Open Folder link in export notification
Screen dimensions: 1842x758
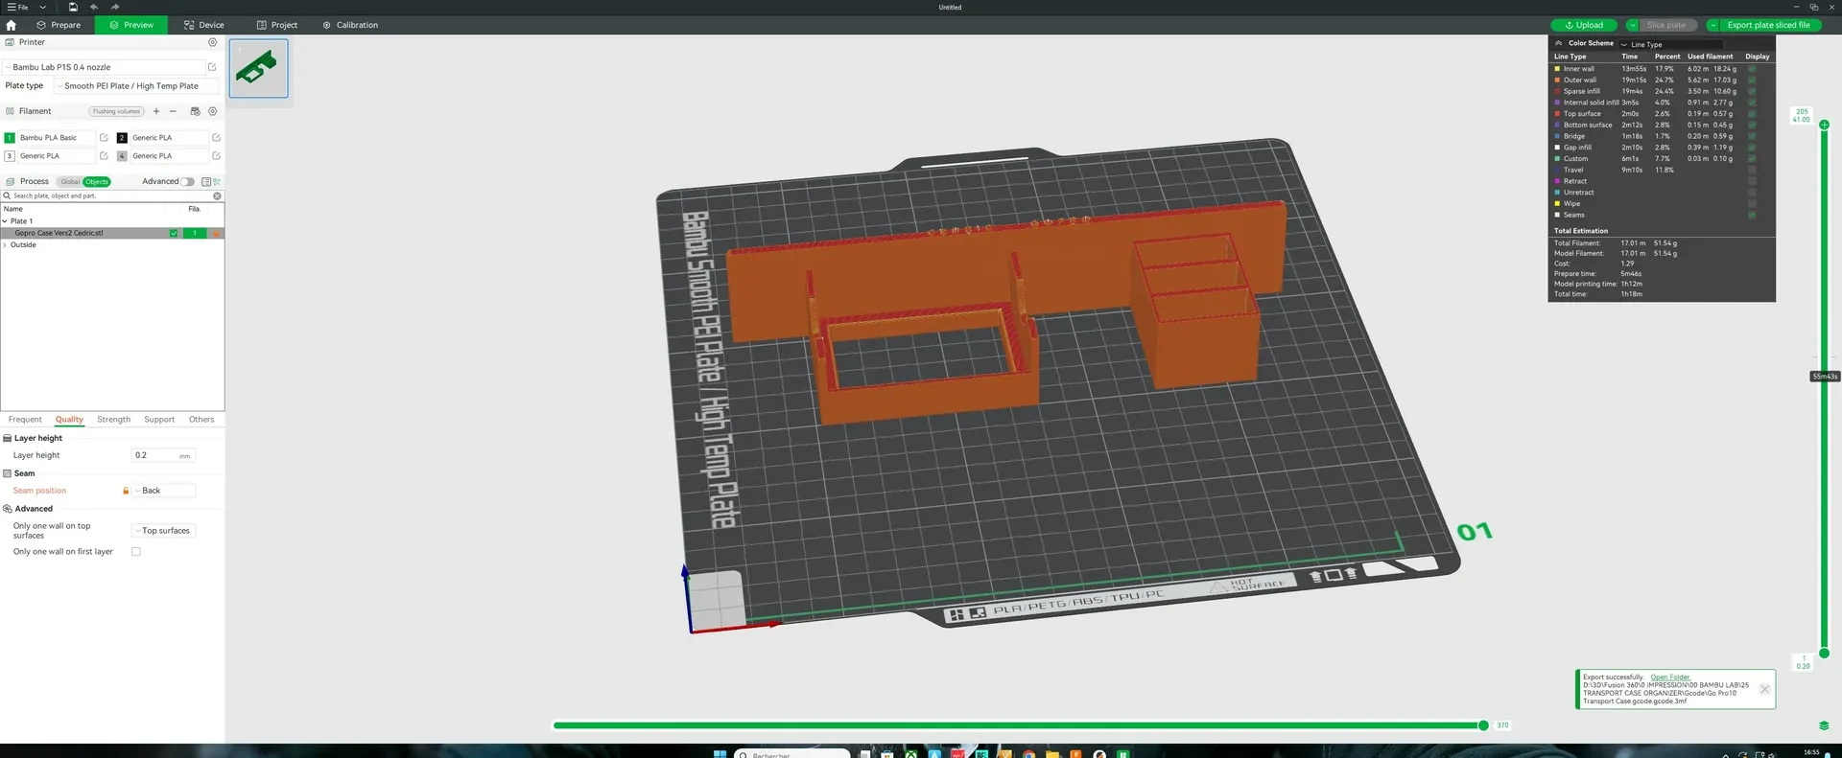coord(1670,678)
